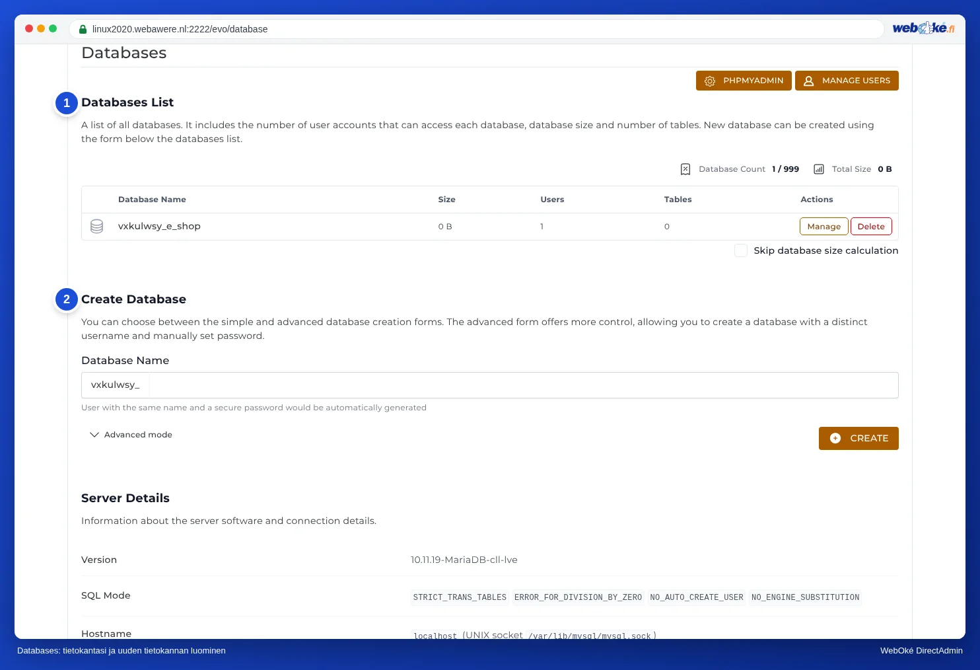Image resolution: width=980 pixels, height=670 pixels.
Task: Click the macOS green maximize window button
Action: pos(53,28)
